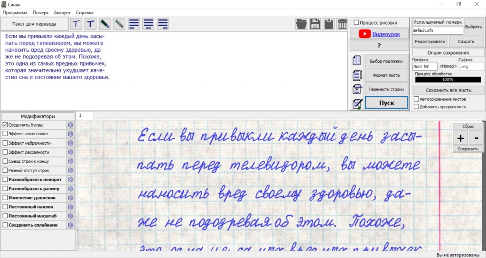Image resolution: width=486 pixels, height=258 pixels.
Task: Click the Процесс обработки progress bar
Action: tap(448, 80)
